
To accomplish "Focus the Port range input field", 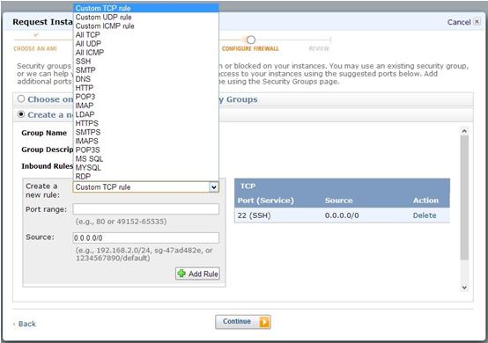I will pos(146,209).
